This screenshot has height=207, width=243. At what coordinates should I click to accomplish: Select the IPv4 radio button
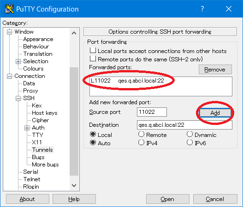point(141,142)
